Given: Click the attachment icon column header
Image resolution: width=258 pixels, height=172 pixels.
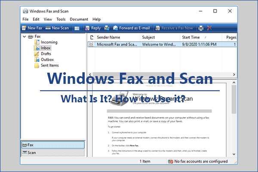Looking at the screenshot, I should 92,37.
